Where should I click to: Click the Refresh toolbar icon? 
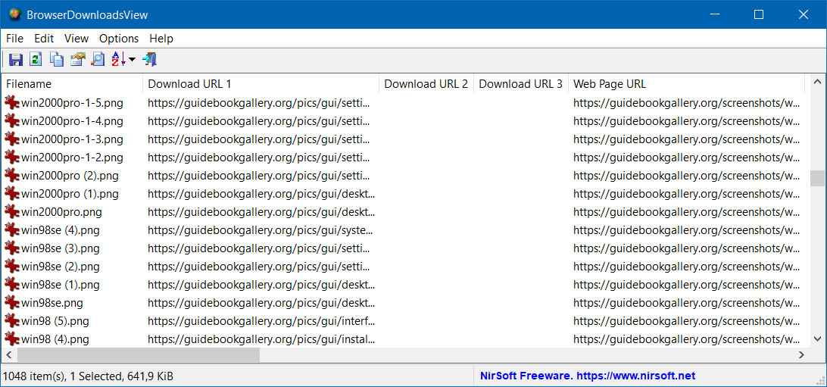36,59
